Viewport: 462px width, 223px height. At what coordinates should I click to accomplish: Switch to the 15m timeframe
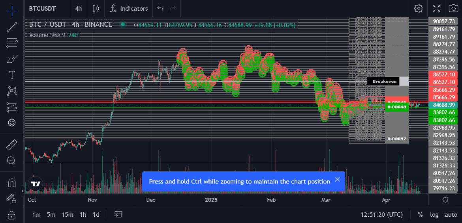(x=68, y=214)
